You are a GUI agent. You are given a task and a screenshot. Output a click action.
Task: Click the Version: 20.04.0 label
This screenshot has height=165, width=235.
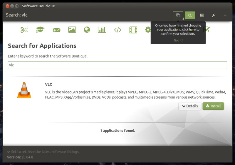pyautogui.click(x=20, y=157)
